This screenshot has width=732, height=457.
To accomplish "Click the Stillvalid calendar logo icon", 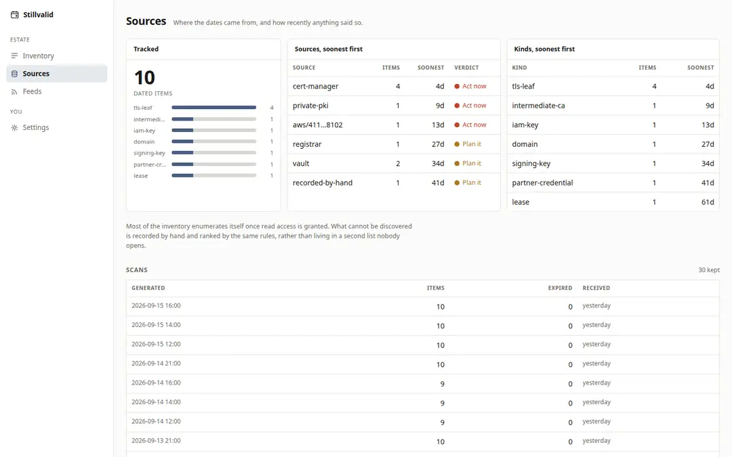I will click(14, 15).
